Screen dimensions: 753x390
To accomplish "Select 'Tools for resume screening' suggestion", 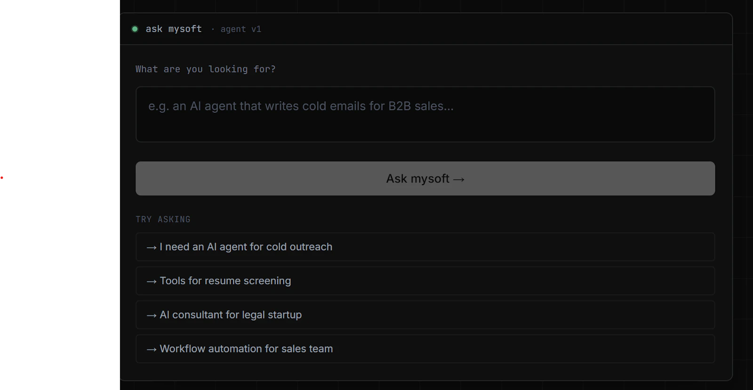I will point(425,281).
